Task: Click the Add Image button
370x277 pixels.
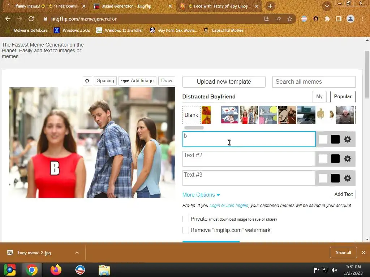Action: coord(138,81)
